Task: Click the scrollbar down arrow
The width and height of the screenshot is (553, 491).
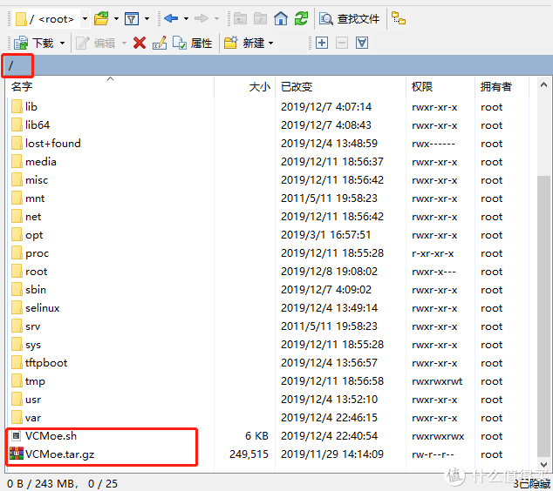Action: tap(543, 465)
